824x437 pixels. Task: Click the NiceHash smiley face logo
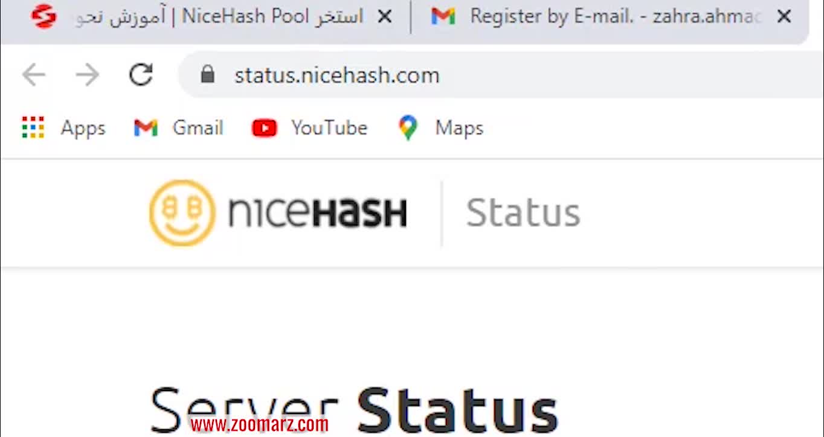pos(182,213)
